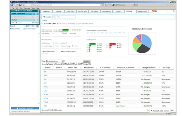This screenshot has width=189, height=116.
Task: Click the site favicon in the address bar
Action: click(x=20, y=5)
